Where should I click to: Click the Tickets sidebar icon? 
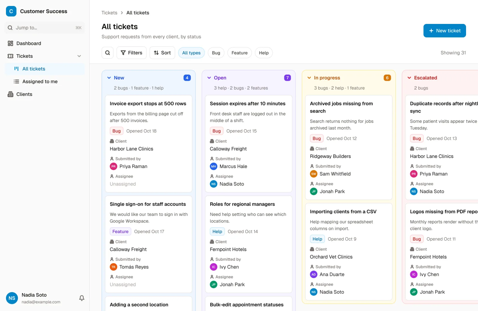click(x=10, y=56)
